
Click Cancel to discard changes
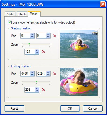pos(93,109)
